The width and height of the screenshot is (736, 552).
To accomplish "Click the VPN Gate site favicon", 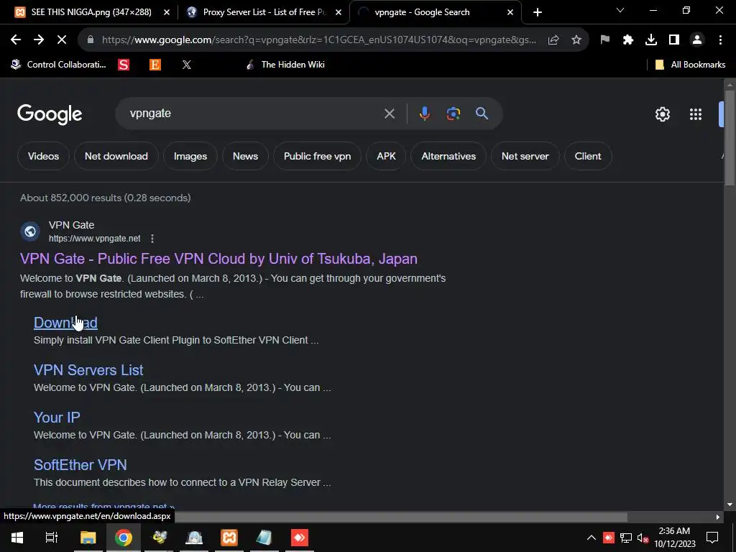I will [30, 231].
